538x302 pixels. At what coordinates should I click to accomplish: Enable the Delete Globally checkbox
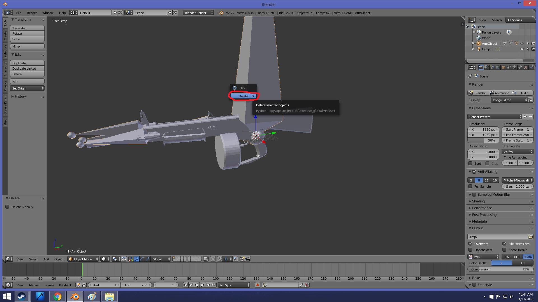pos(8,207)
